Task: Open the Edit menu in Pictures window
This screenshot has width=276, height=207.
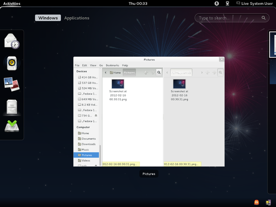Action: (x=85, y=65)
